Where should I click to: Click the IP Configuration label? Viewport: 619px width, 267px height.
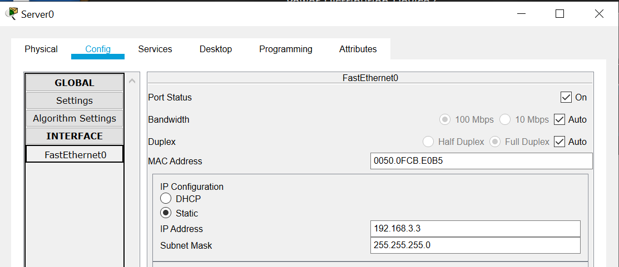point(192,187)
